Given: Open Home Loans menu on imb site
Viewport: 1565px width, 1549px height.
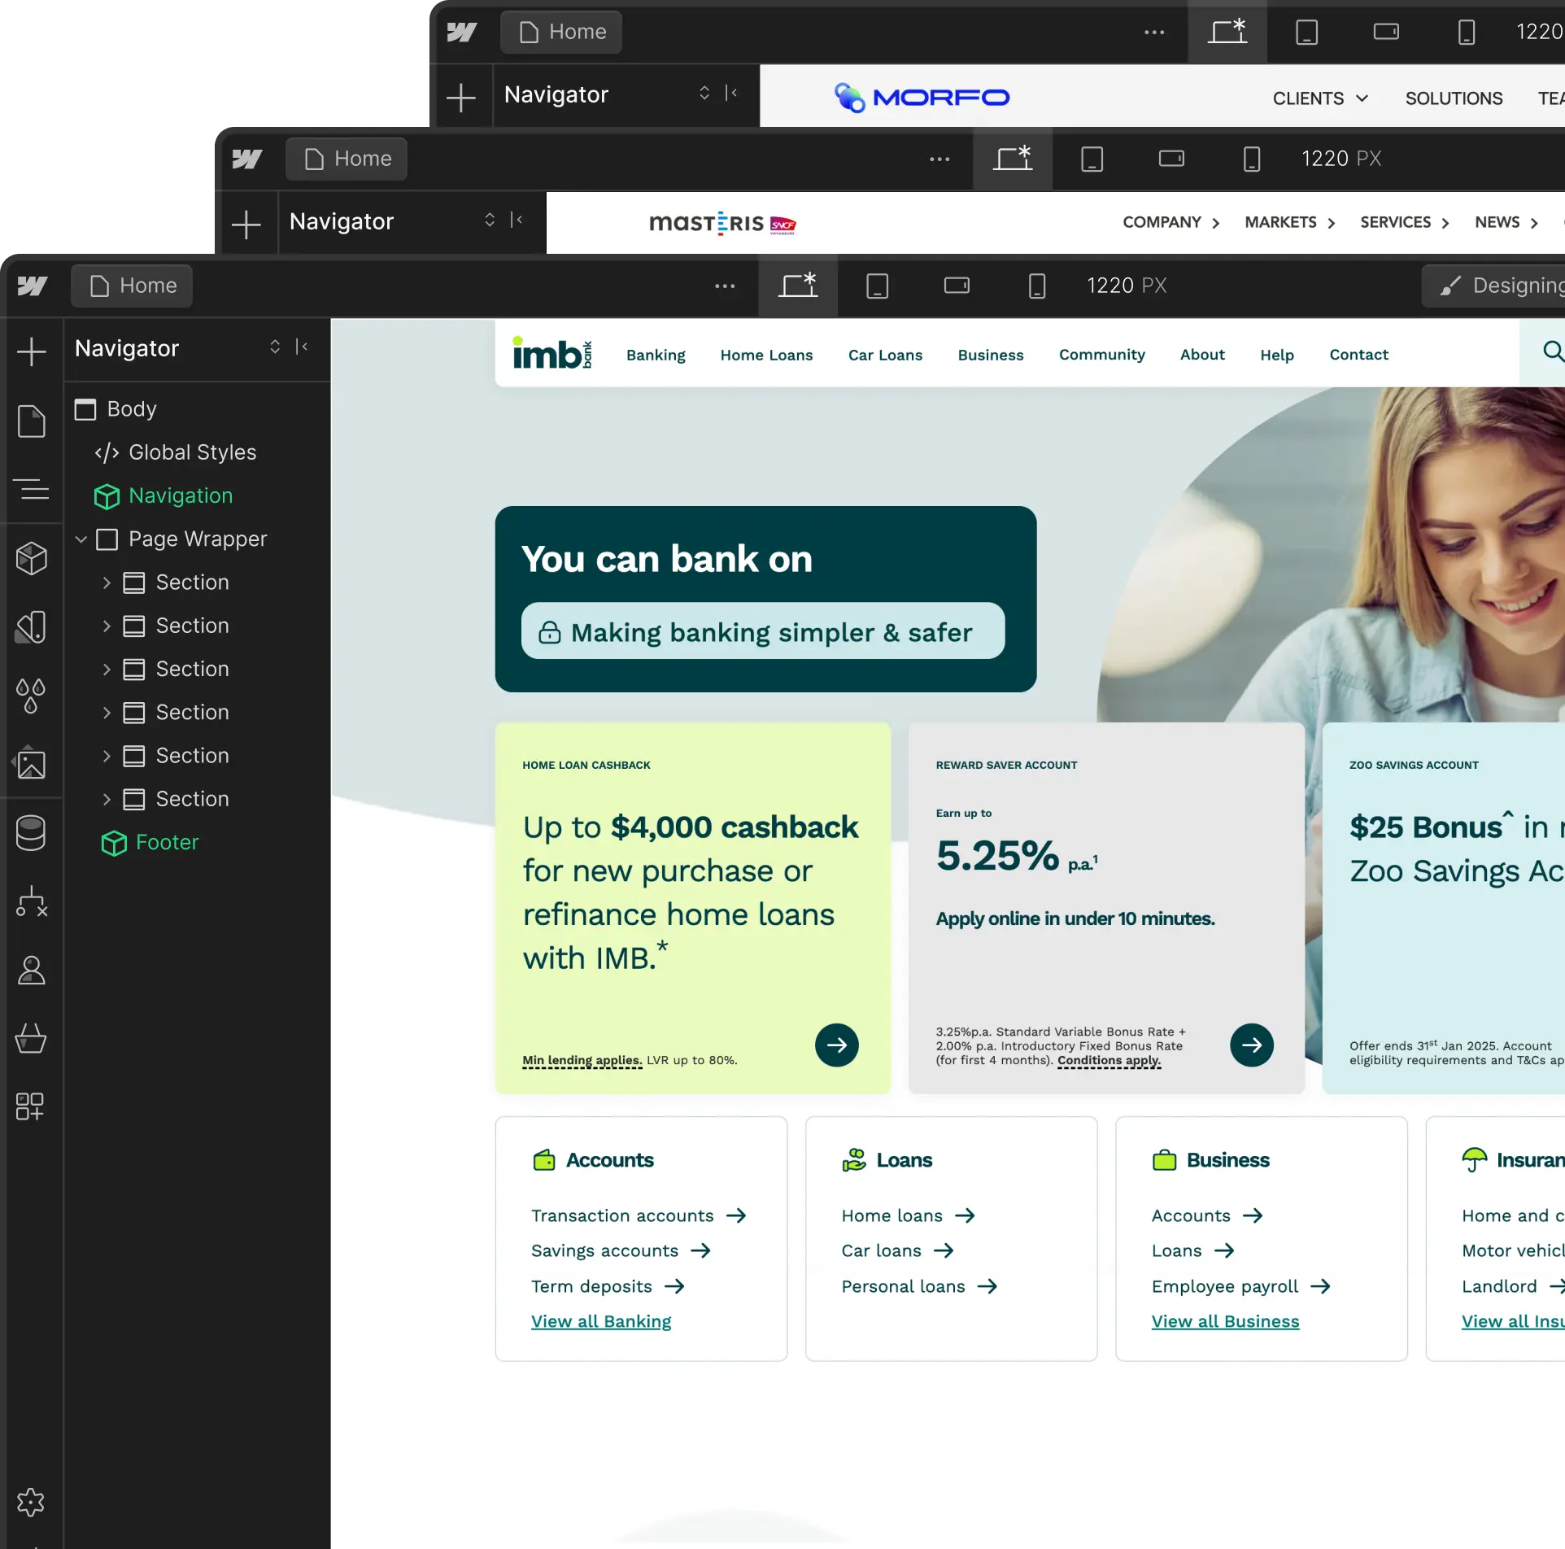Looking at the screenshot, I should (766, 355).
